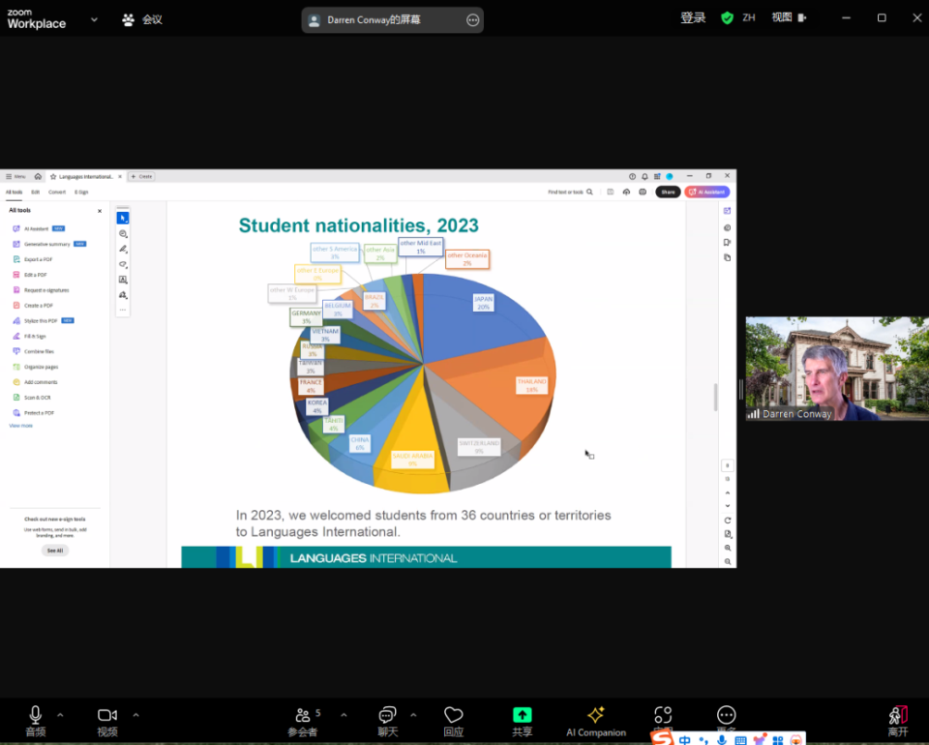
Task: Open more options on screen share pill
Action: (472, 20)
